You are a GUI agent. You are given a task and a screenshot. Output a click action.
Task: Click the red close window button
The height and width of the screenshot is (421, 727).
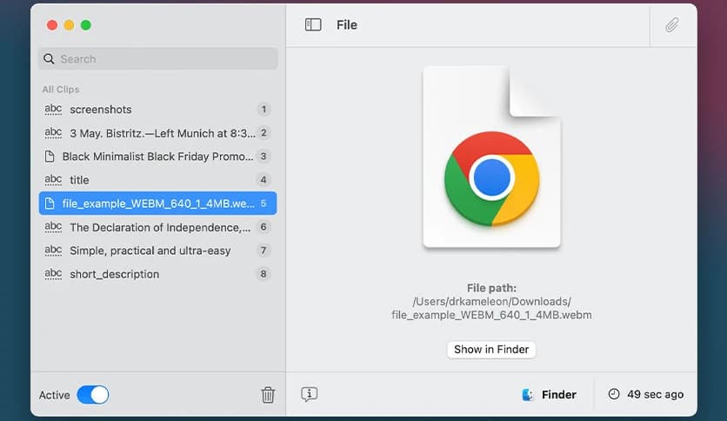point(52,25)
